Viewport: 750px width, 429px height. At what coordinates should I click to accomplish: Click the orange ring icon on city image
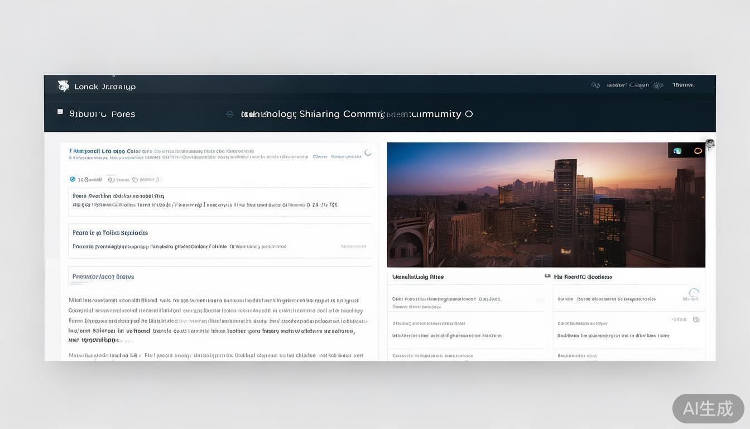(x=698, y=151)
